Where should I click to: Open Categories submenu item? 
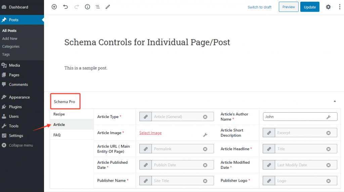coord(11,46)
